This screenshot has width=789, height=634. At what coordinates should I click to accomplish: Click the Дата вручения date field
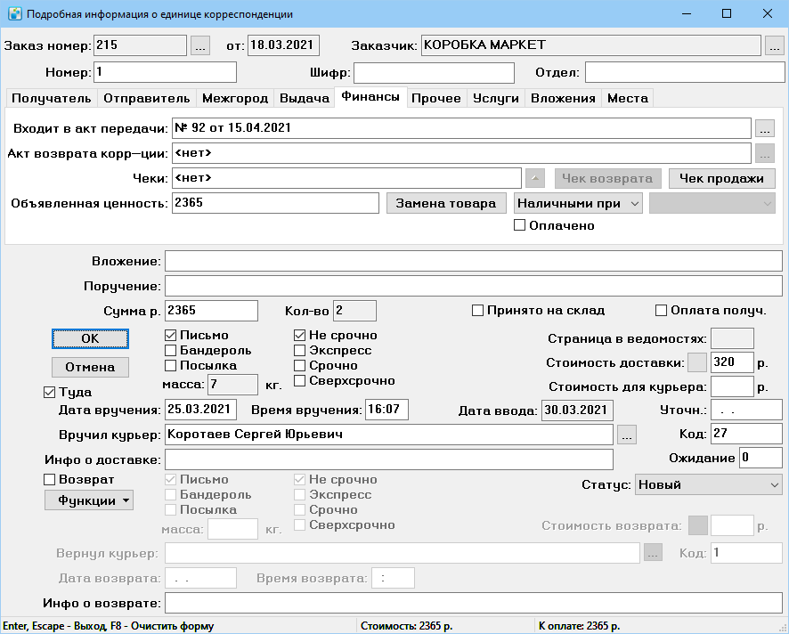(200, 410)
